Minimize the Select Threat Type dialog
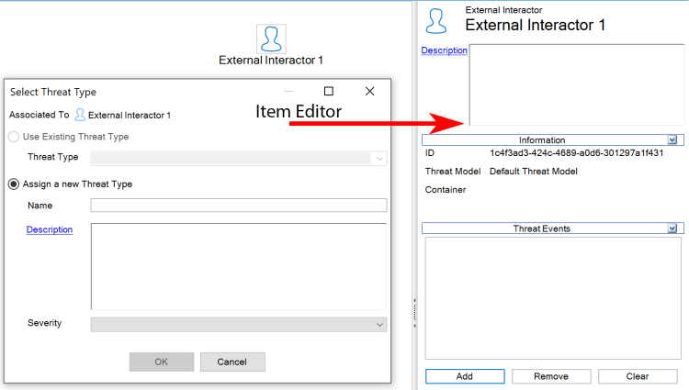Image resolution: width=689 pixels, height=390 pixels. pos(289,92)
